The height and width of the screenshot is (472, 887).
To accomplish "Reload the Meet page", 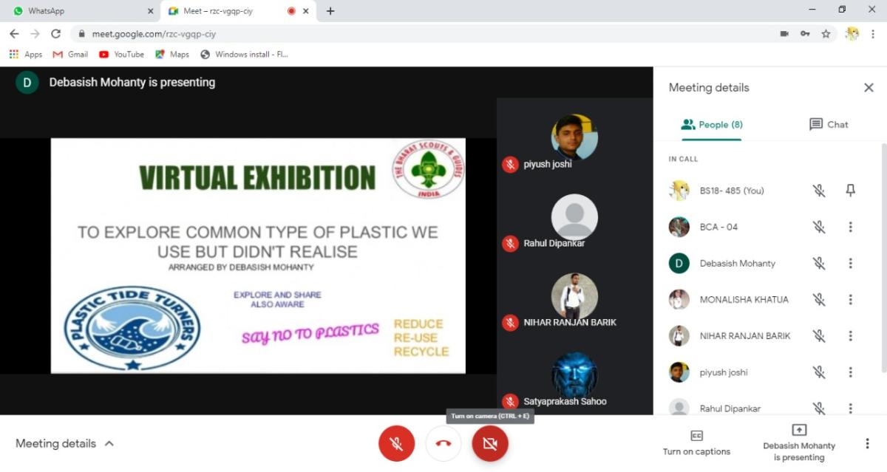I will (x=55, y=34).
